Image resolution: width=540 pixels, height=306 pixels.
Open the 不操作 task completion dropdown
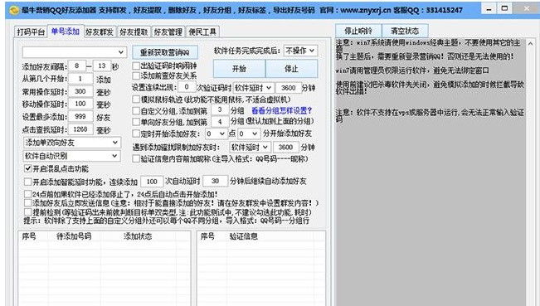tap(300, 51)
